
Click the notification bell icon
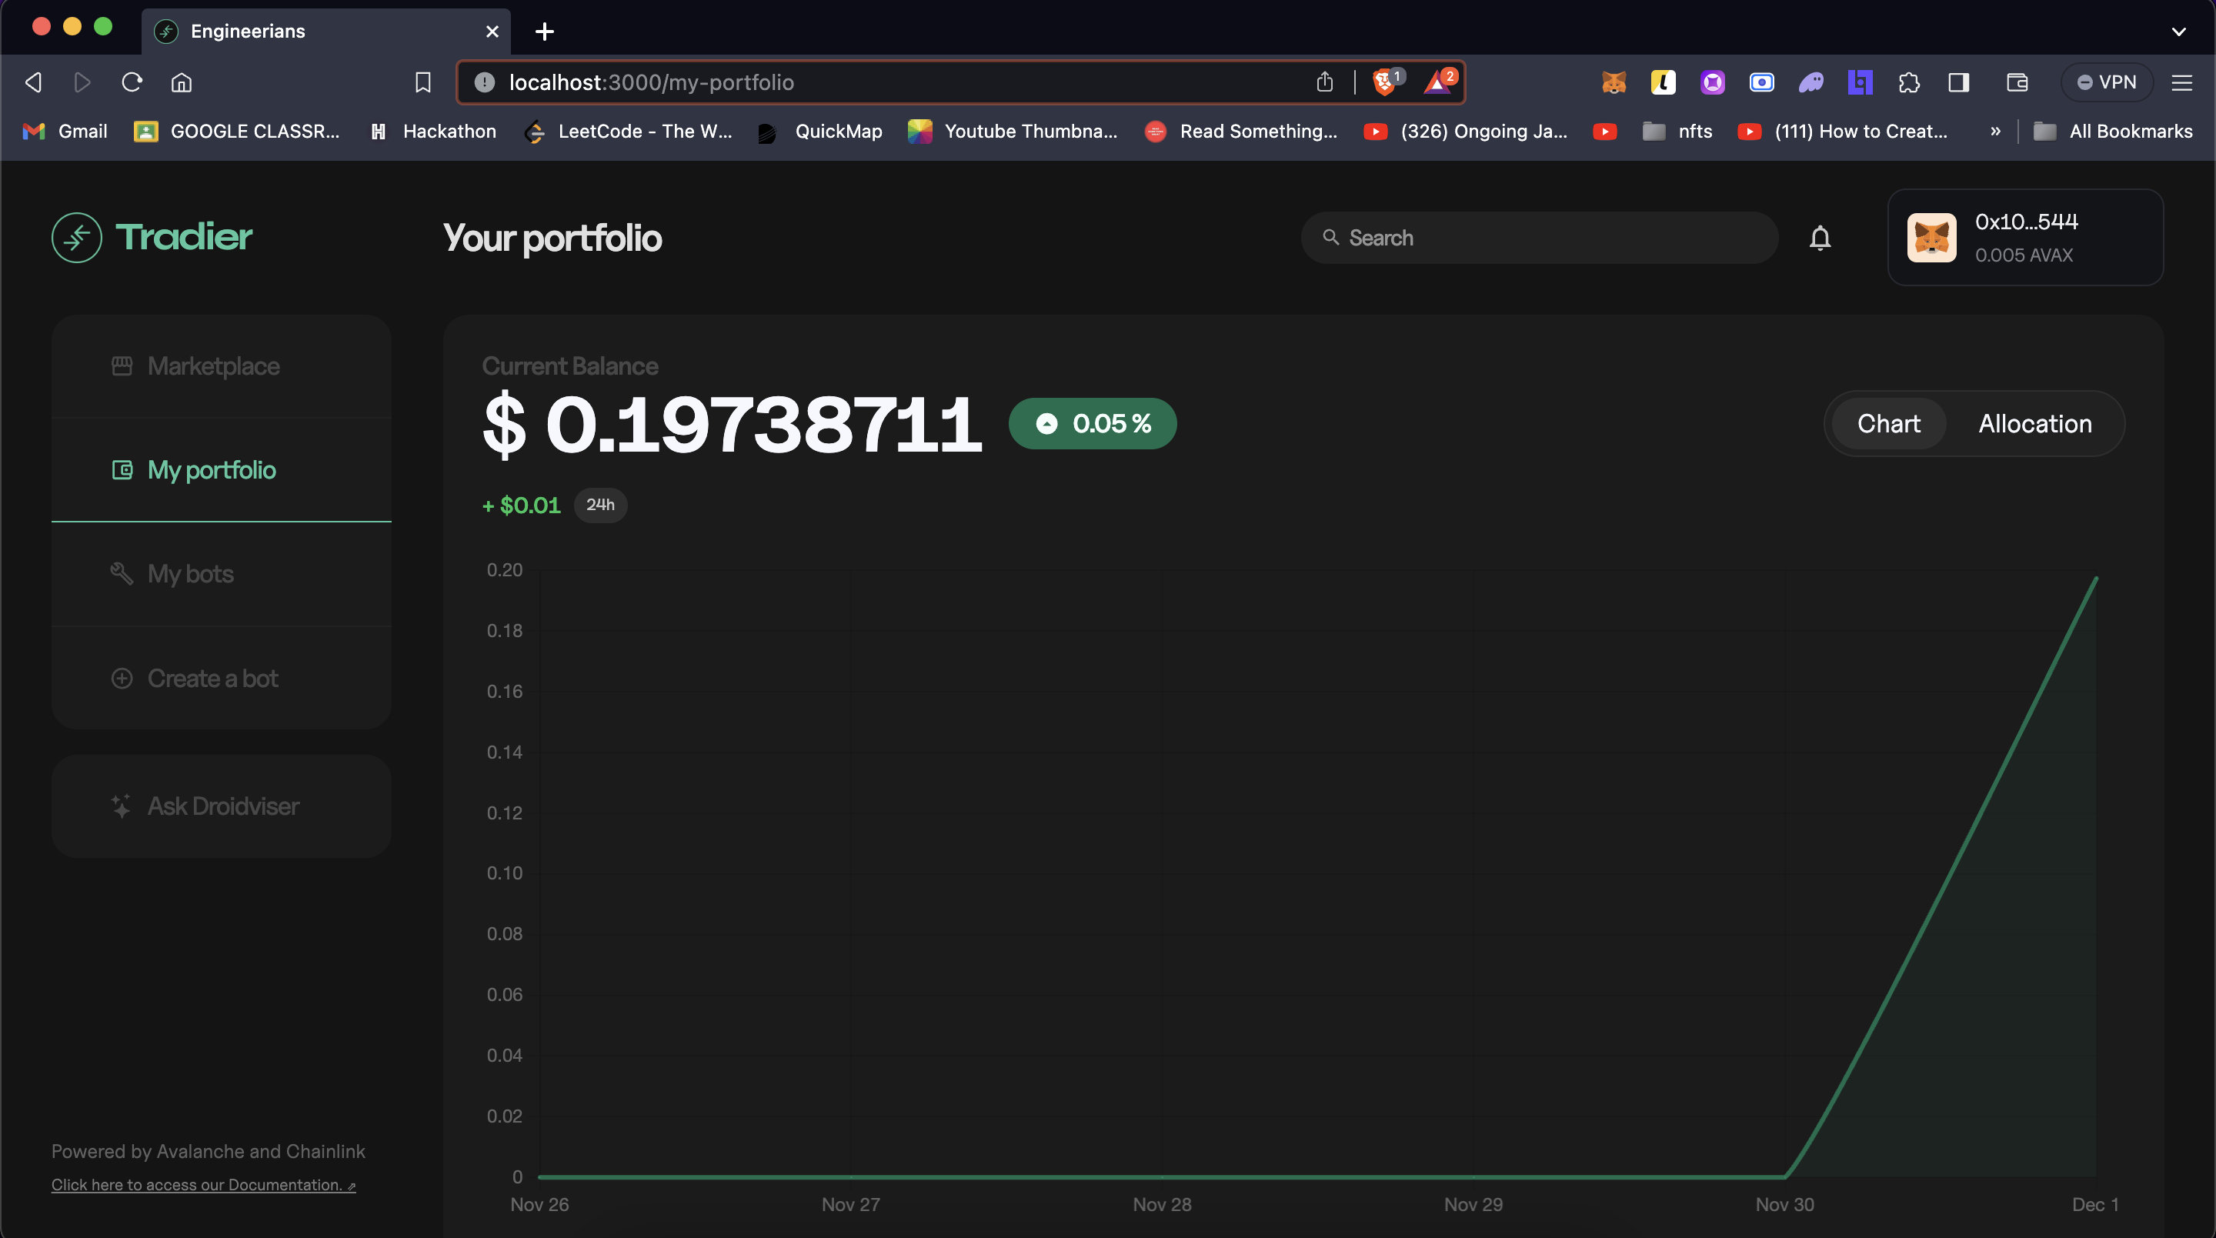coord(1820,238)
